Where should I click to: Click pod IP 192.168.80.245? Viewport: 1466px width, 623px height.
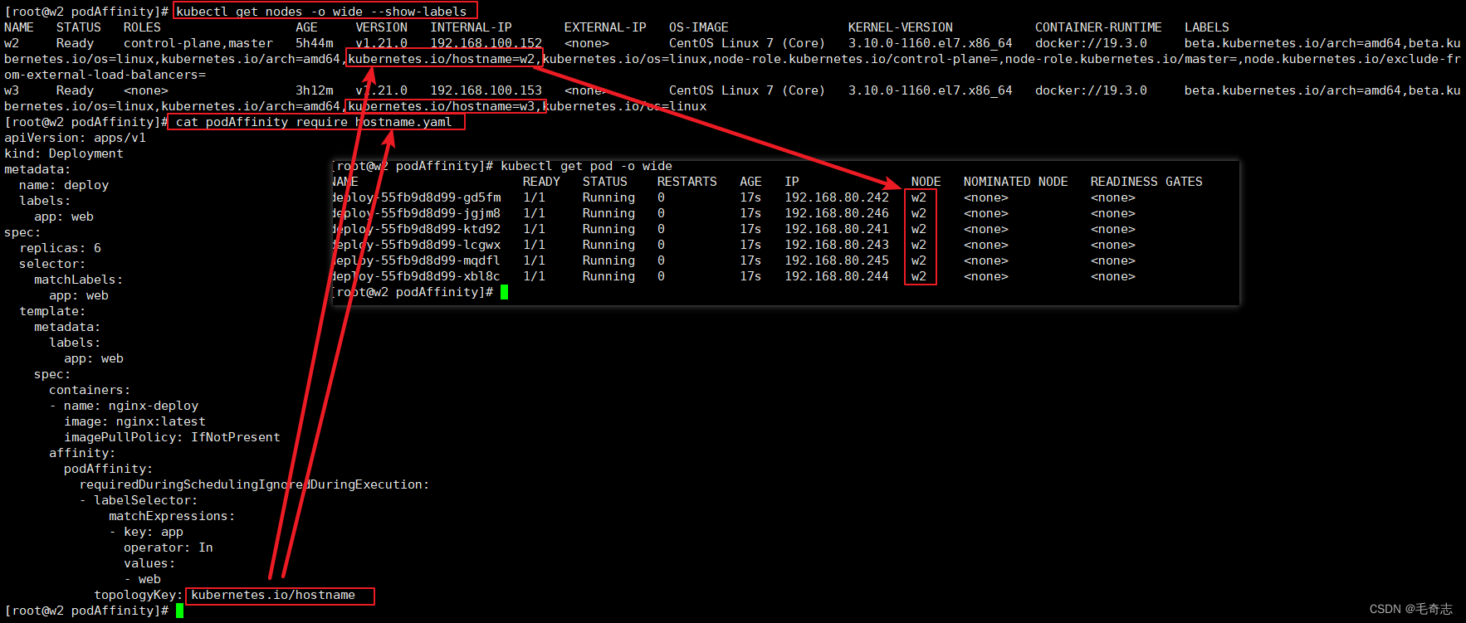click(x=837, y=260)
